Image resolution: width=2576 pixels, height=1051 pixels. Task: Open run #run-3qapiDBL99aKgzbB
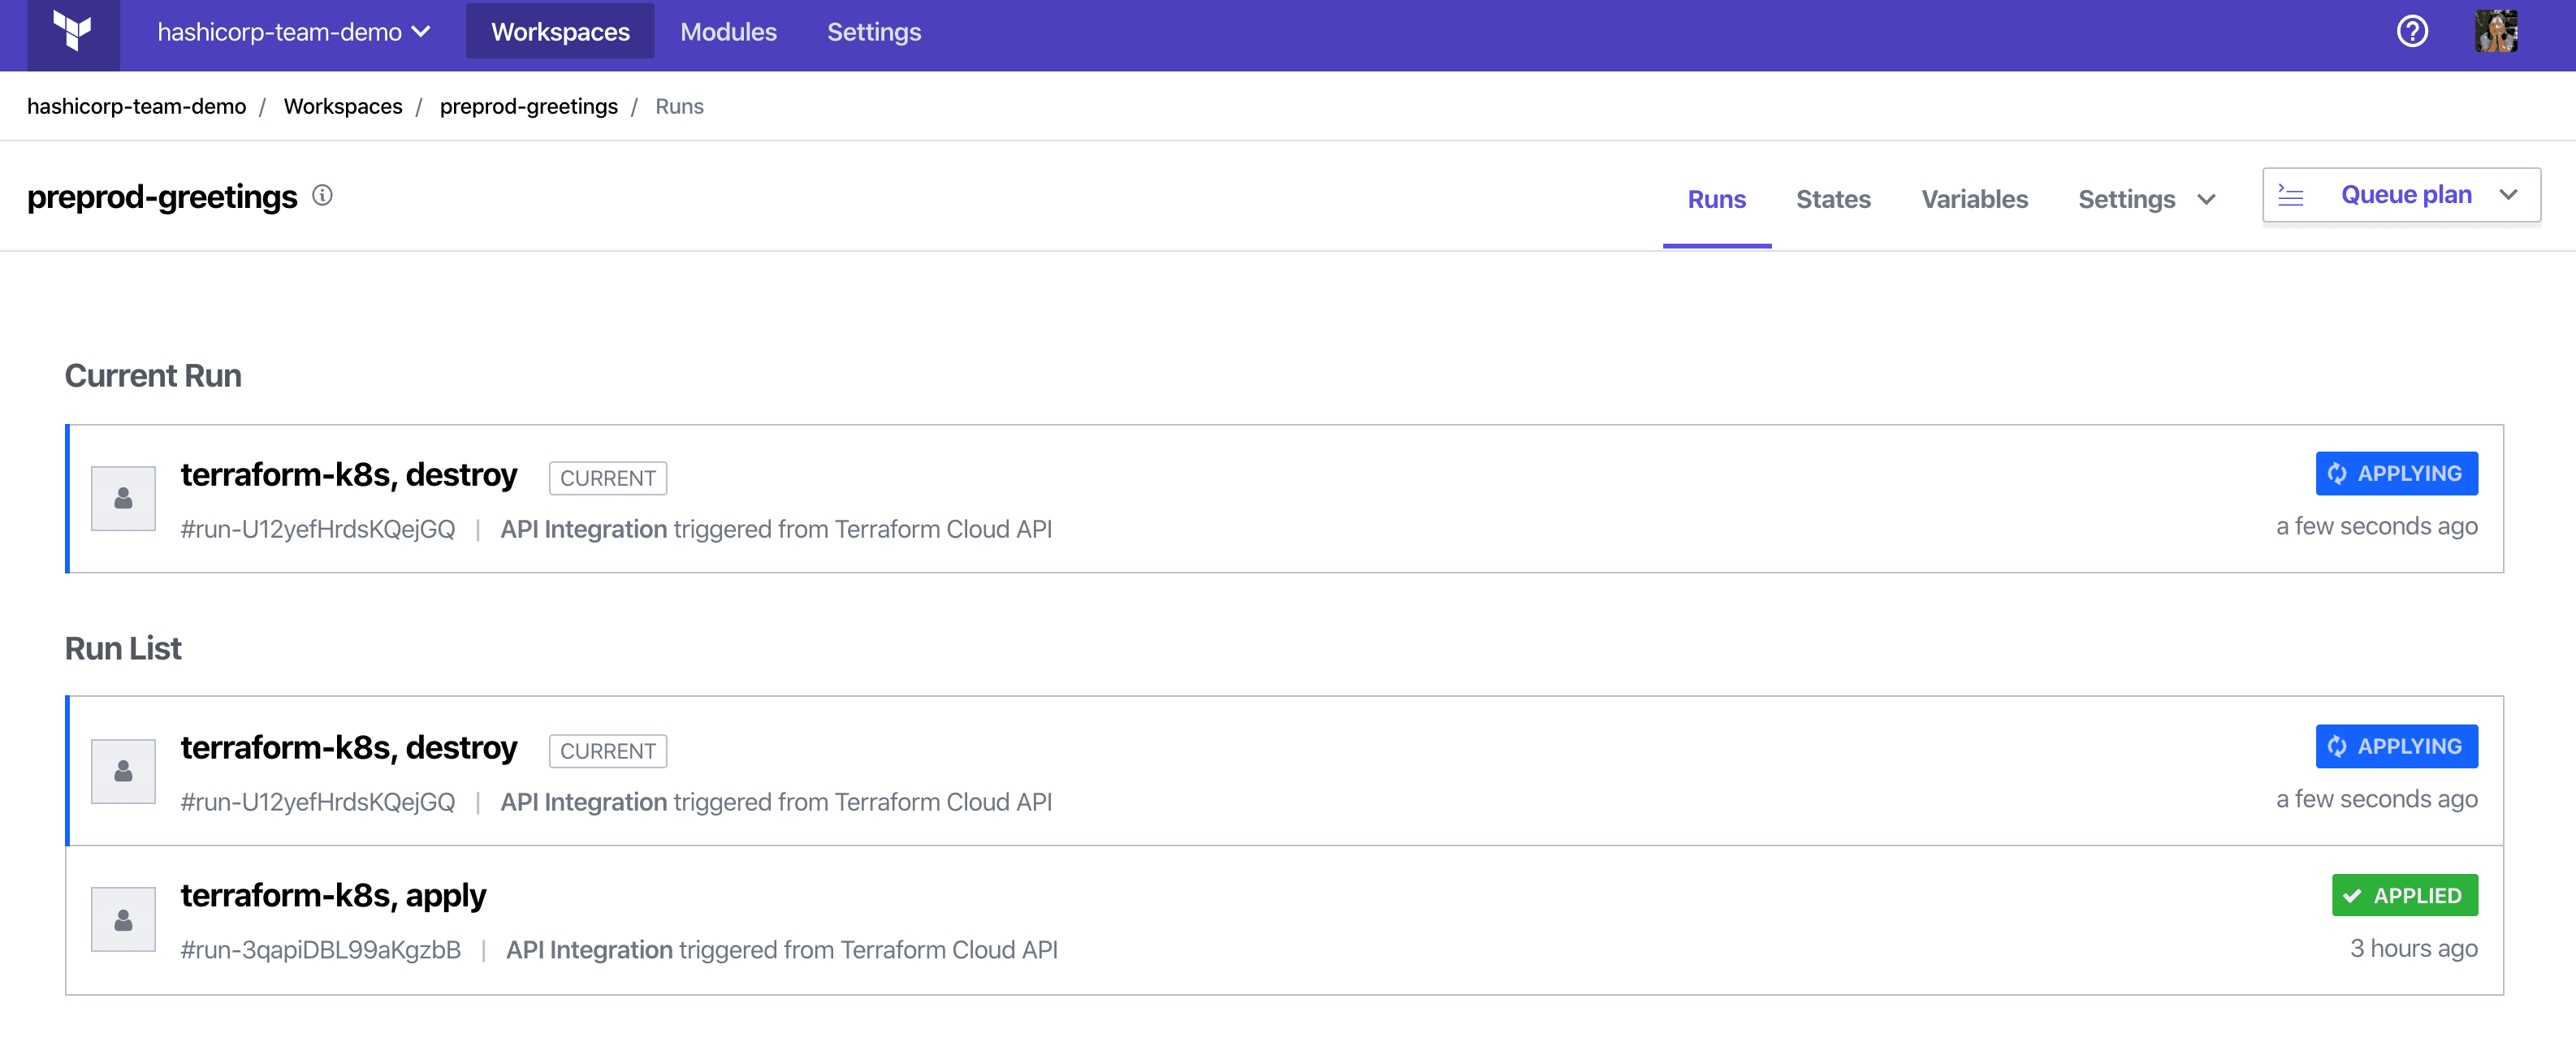tap(321, 949)
